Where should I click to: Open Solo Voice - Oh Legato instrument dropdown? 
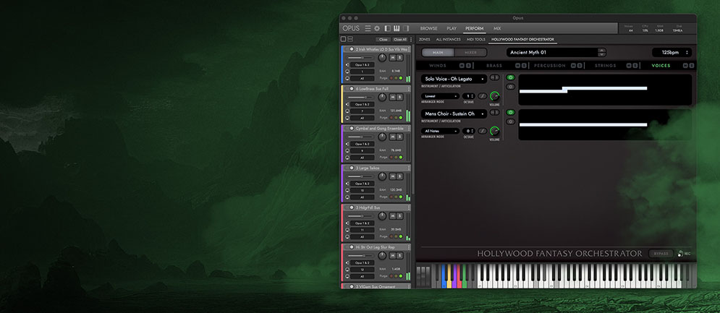[454, 79]
